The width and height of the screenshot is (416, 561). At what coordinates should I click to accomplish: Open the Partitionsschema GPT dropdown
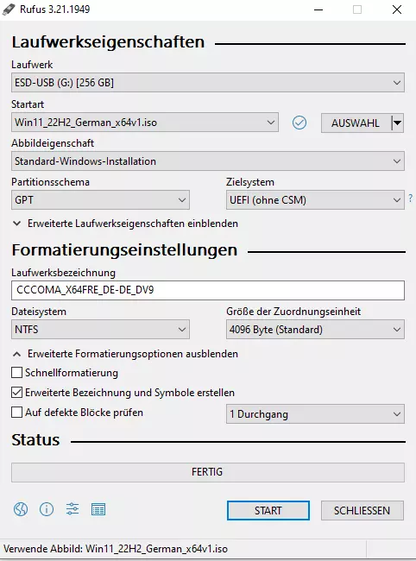click(x=100, y=200)
